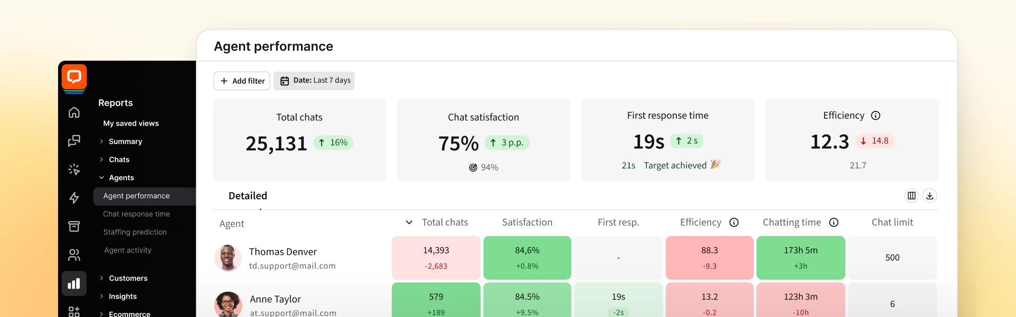Screen dimensions: 1016x317
Task: Click the Efficiency info icon in summary card
Action: (x=875, y=115)
